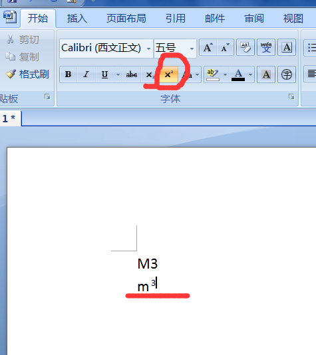Open the Phonetic Guide wén icon
Image resolution: width=316 pixels, height=355 pixels.
[266, 47]
